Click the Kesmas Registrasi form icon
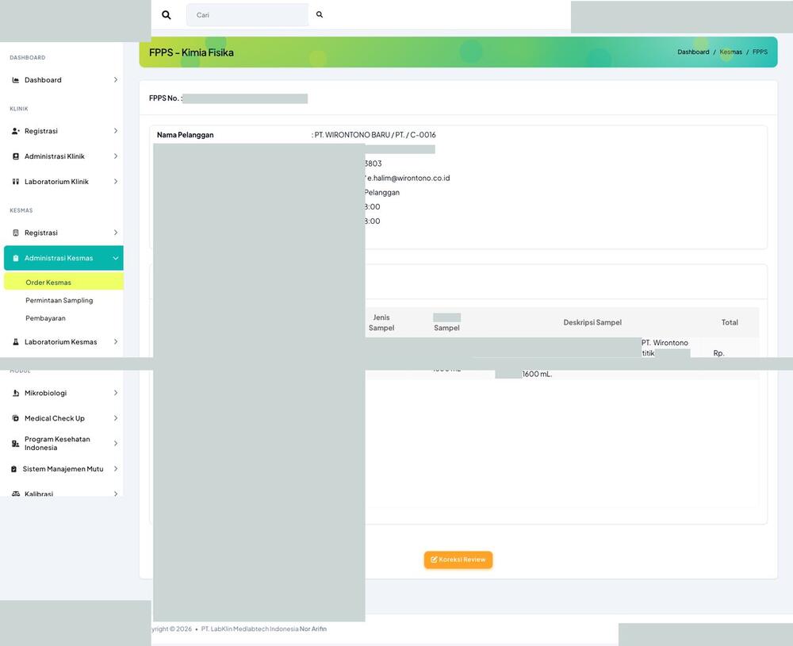This screenshot has width=793, height=646. pos(16,233)
